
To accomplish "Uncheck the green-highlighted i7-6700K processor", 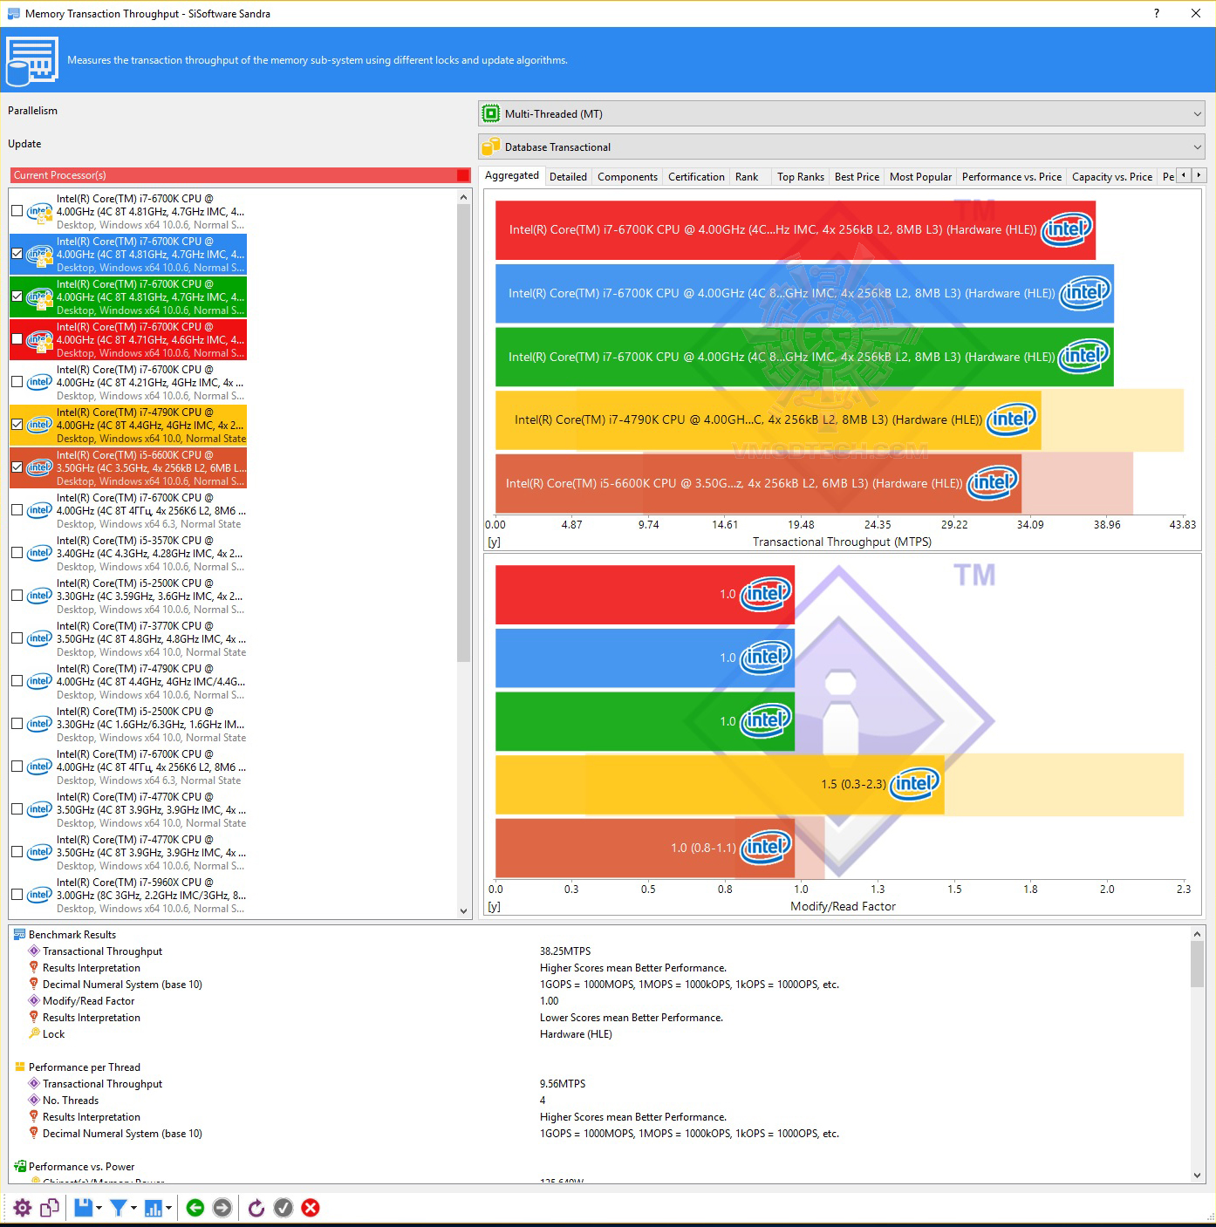I will 17,297.
